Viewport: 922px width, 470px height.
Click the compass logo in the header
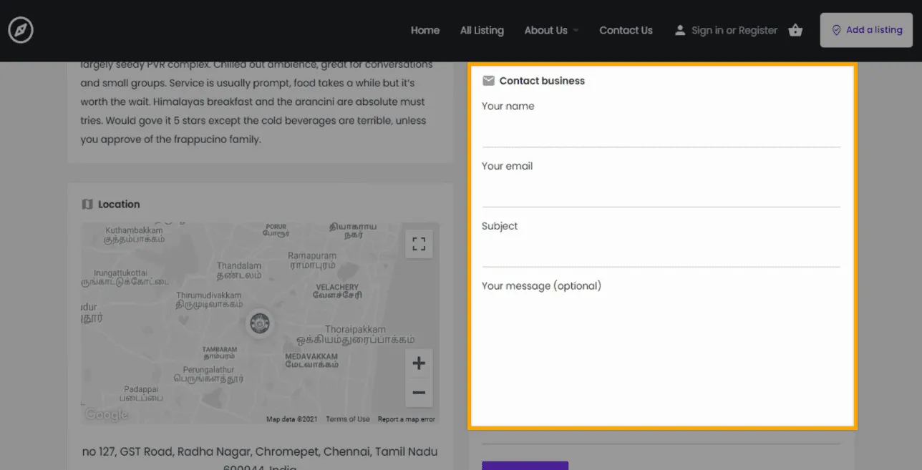(x=21, y=30)
